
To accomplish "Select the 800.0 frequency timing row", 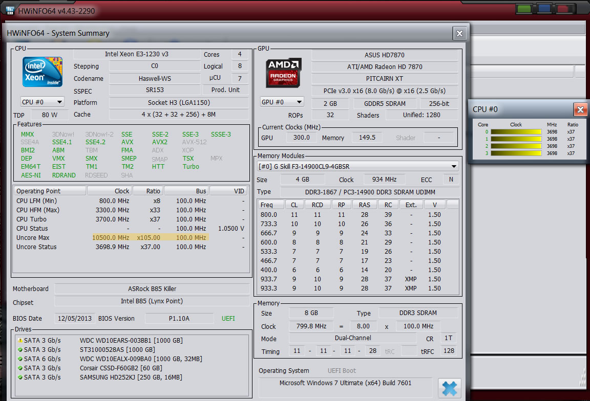I will [x=357, y=215].
